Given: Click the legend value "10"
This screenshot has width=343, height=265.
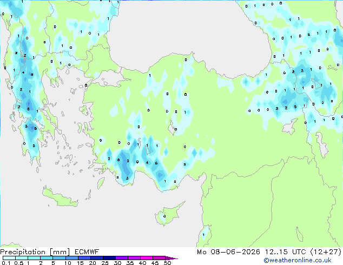Looking at the screenshot, I should pos(68,263).
